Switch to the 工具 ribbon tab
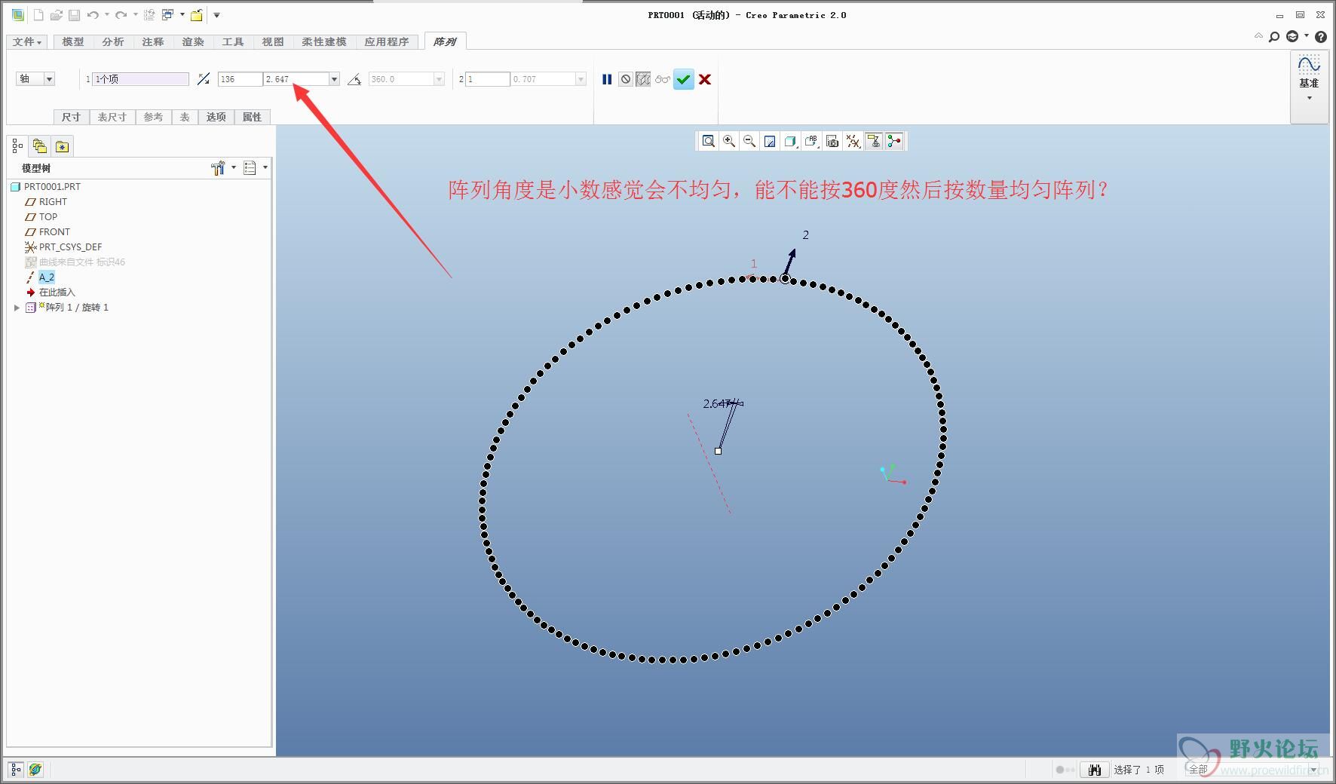 pos(233,42)
